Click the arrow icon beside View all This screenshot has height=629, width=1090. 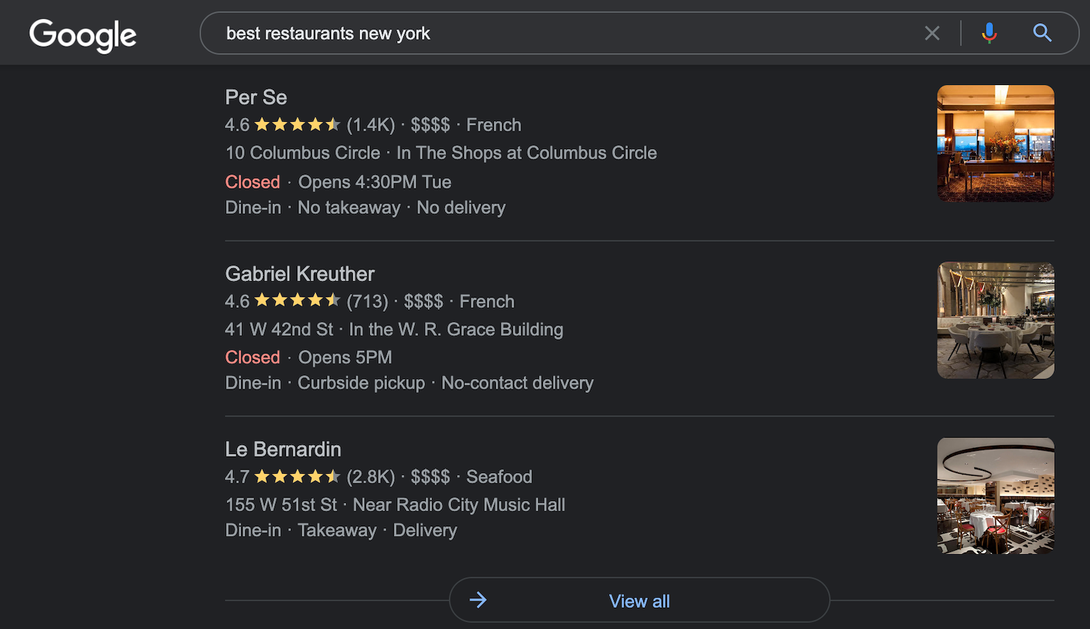[478, 600]
